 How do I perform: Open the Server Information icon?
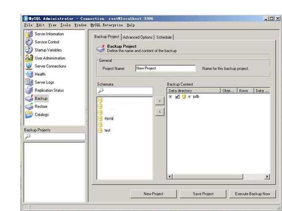[29, 34]
